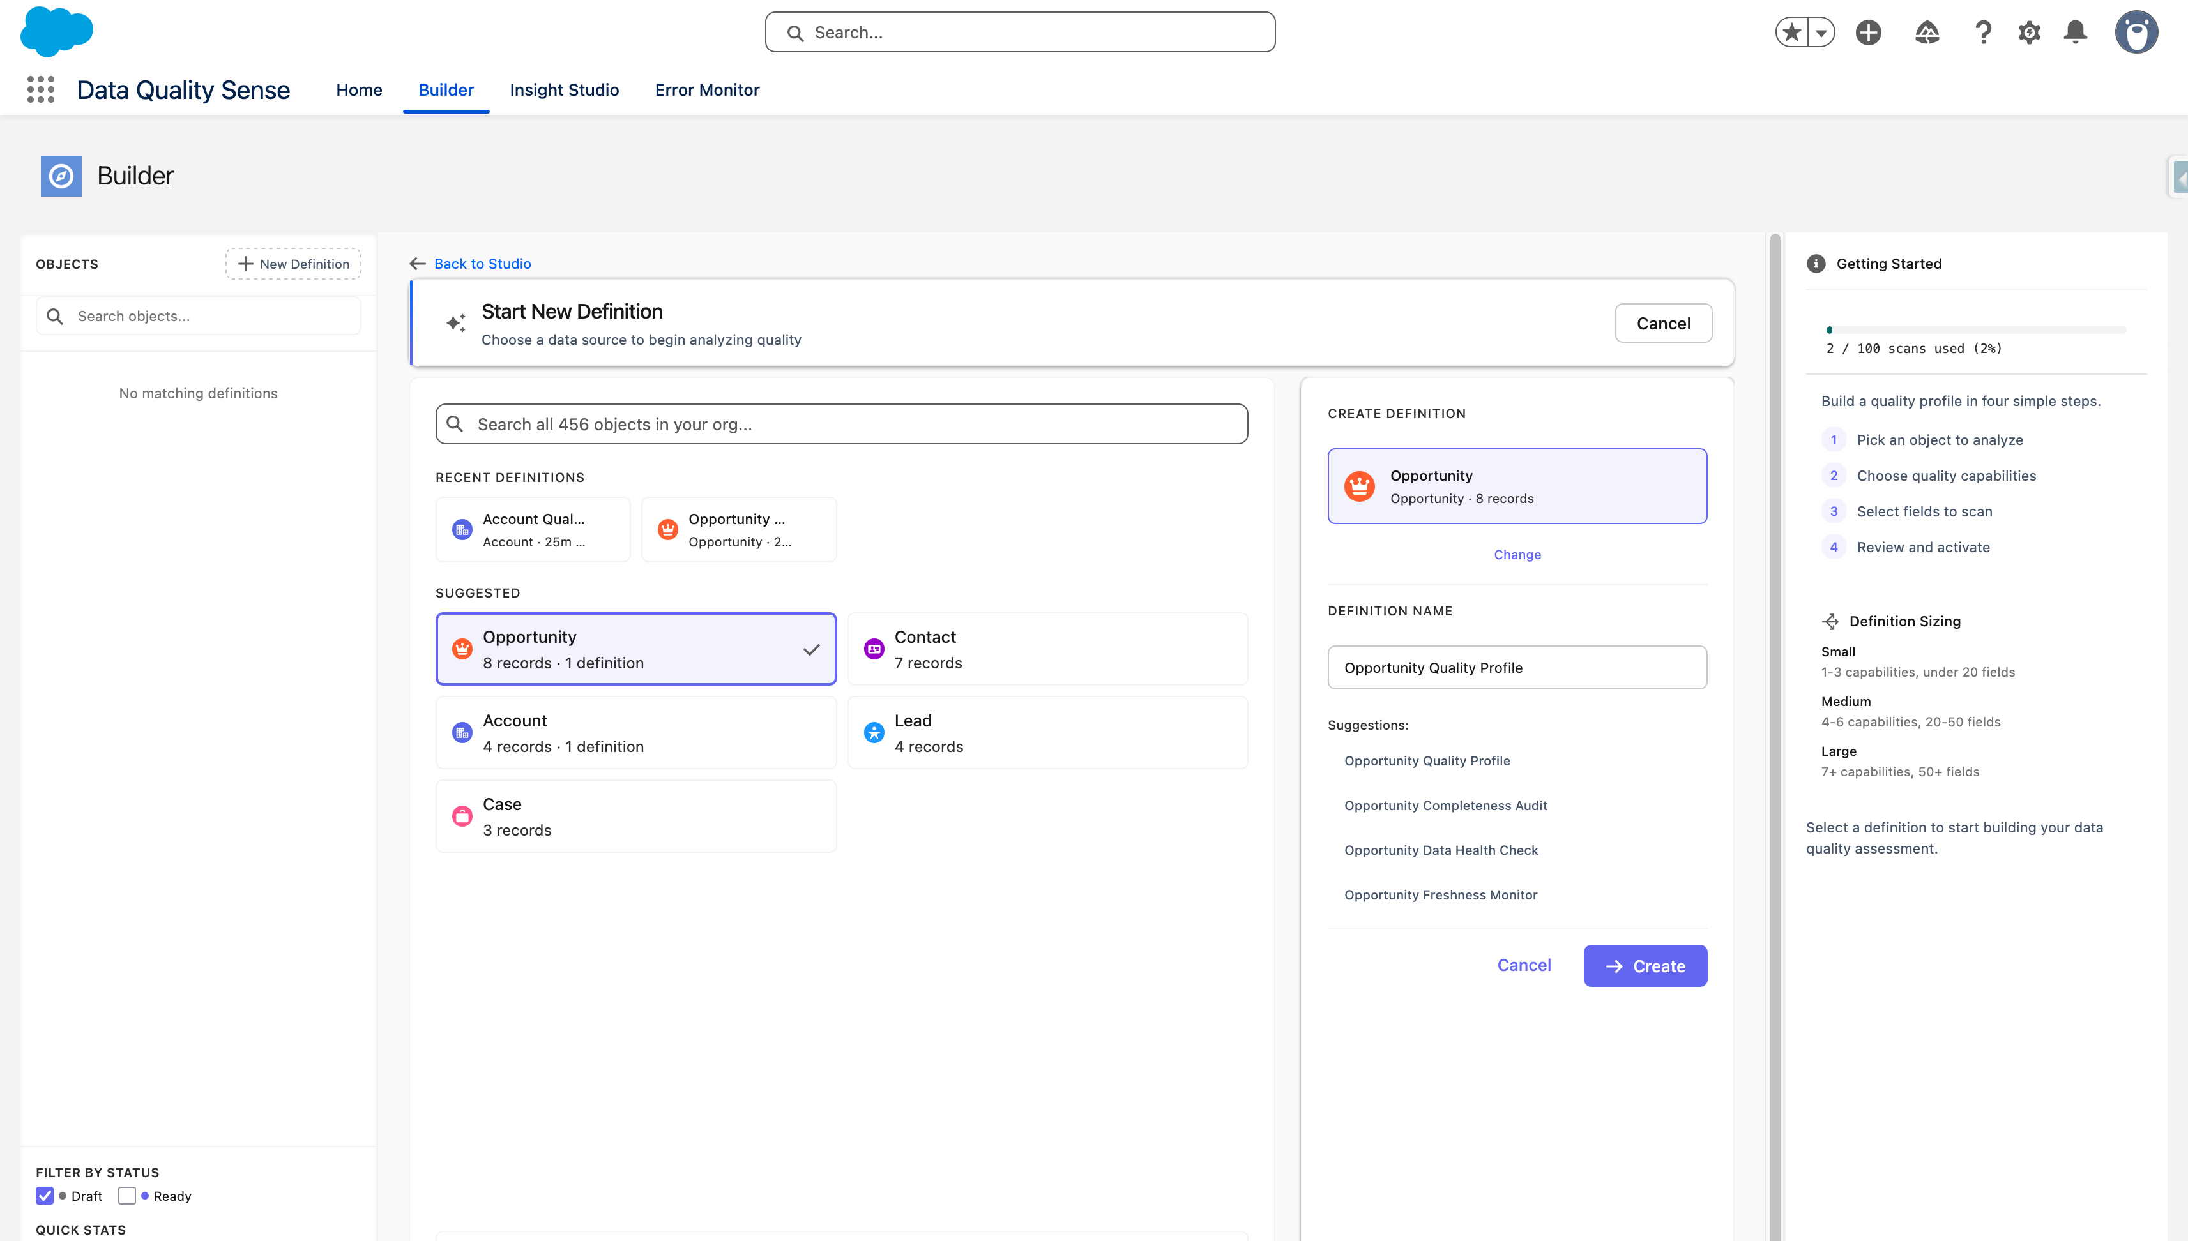This screenshot has height=1241, width=2188.
Task: Open the user profile avatar
Action: [2136, 33]
